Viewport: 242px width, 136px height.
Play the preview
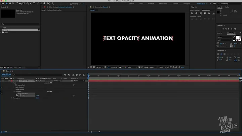tap(229, 29)
